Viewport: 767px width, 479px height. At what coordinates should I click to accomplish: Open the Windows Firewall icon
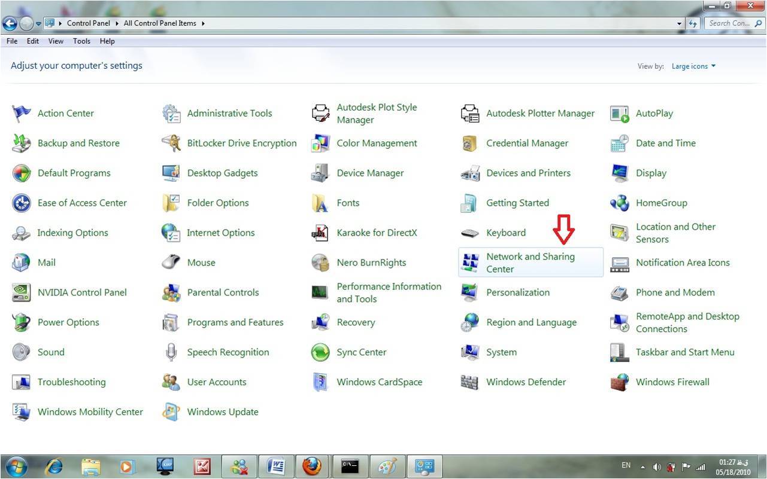[620, 382]
